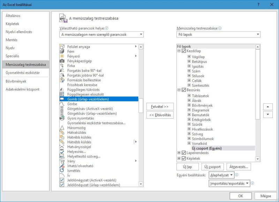
Task: Click the Hatványozásjel caret icon
Action: click(x=62, y=147)
